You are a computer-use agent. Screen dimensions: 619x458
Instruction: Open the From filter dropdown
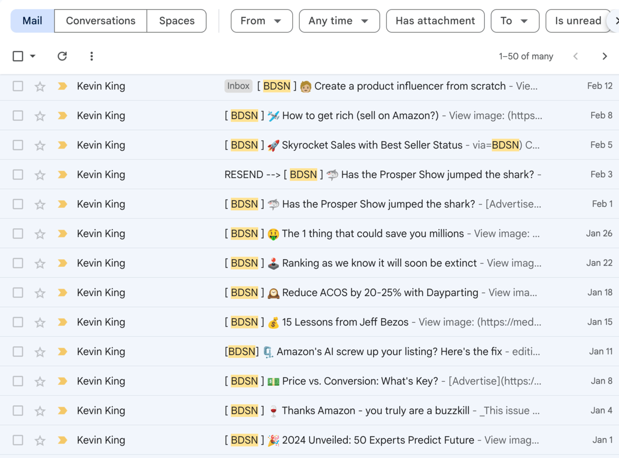point(262,21)
